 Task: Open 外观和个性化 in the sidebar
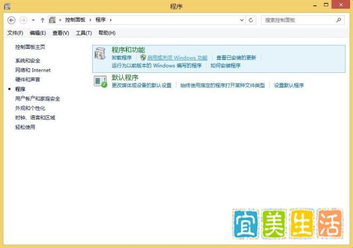(x=30, y=108)
